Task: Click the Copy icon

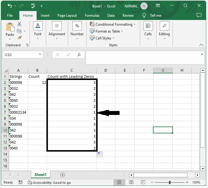Action: (x=19, y=31)
